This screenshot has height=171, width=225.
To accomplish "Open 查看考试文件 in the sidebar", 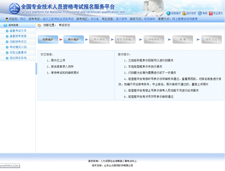I will (18, 31).
